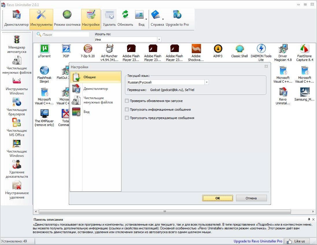Viewport: 317px width, 245px height.
Task: Click the Обновить toolbar icon
Action: [125, 19]
